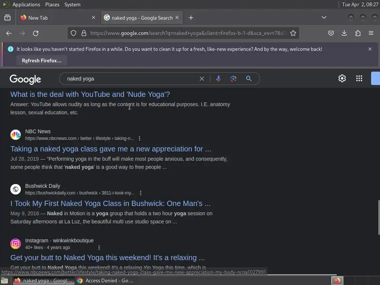Open more options for Bushwick Daily result
380x285 pixels.
(x=141, y=193)
